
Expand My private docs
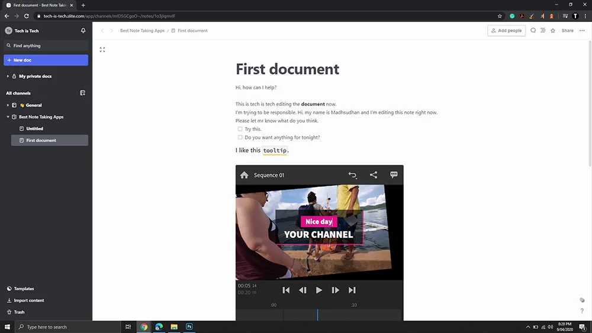[x=8, y=76]
